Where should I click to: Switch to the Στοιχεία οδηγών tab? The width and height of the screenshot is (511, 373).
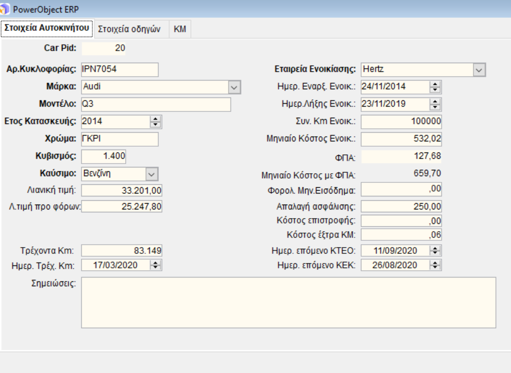point(130,29)
